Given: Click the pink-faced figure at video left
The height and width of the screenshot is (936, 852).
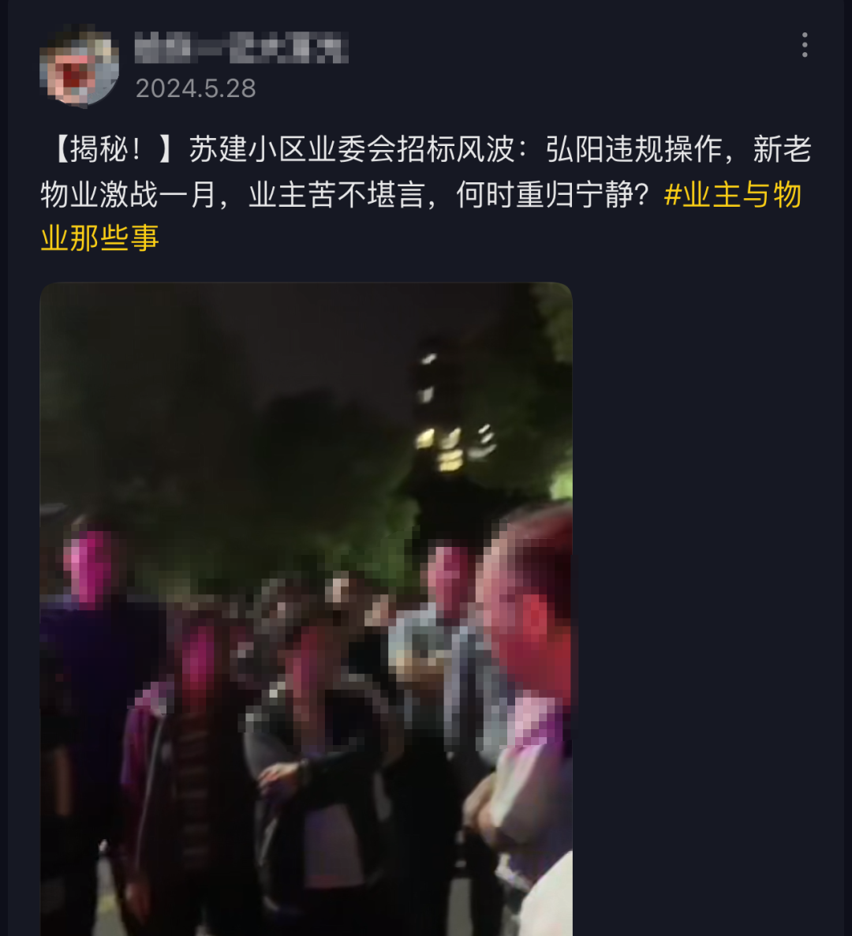Looking at the screenshot, I should tap(89, 567).
